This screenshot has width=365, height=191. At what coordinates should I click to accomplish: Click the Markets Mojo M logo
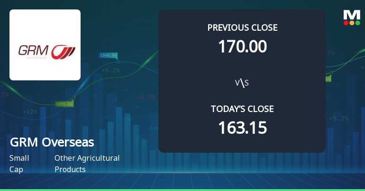tap(352, 15)
